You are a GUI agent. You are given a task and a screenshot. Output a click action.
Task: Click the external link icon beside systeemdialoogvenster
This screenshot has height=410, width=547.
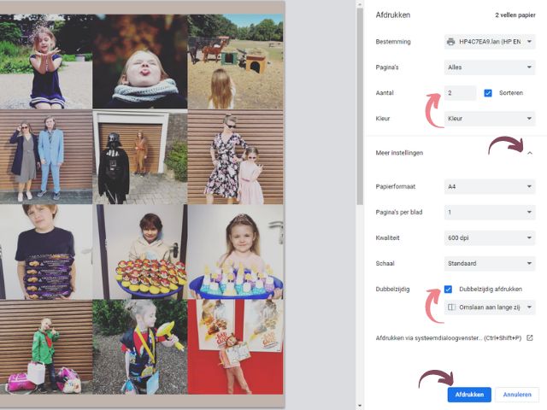530,337
